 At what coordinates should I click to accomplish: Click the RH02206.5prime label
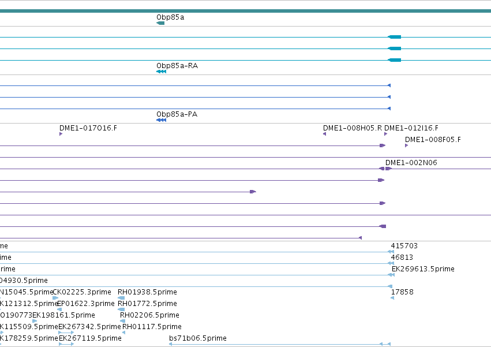[x=149, y=315]
